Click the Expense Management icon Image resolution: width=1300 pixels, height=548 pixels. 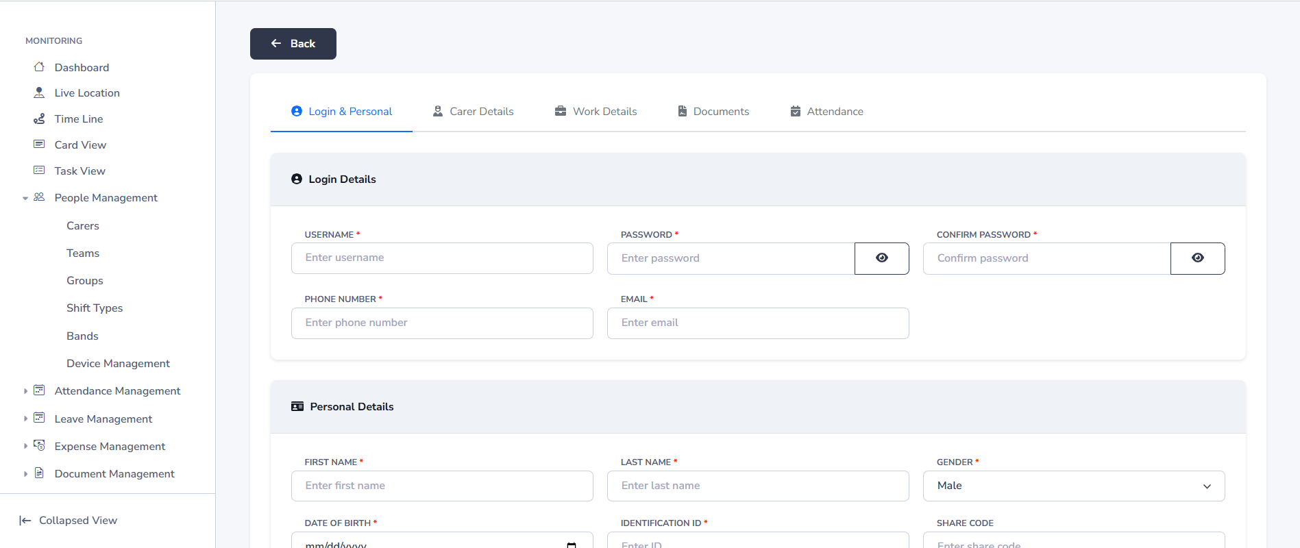(39, 446)
